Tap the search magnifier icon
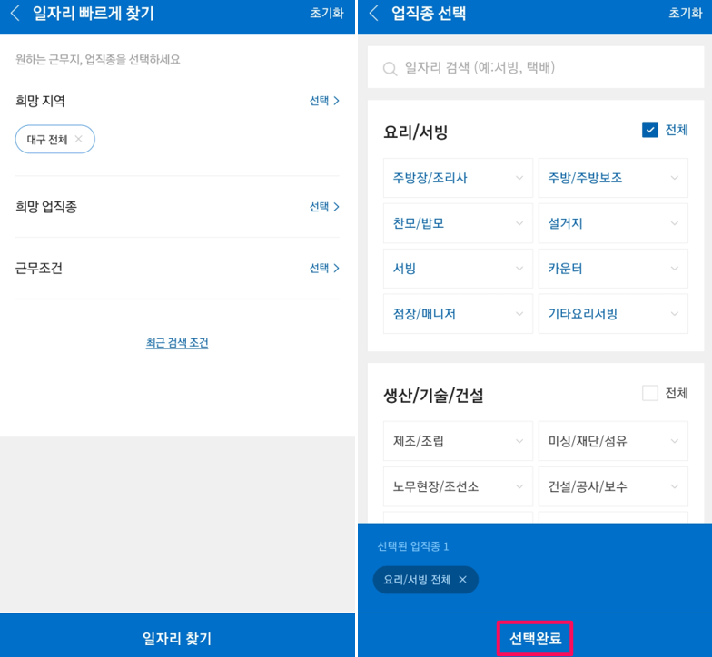712x657 pixels. 390,69
